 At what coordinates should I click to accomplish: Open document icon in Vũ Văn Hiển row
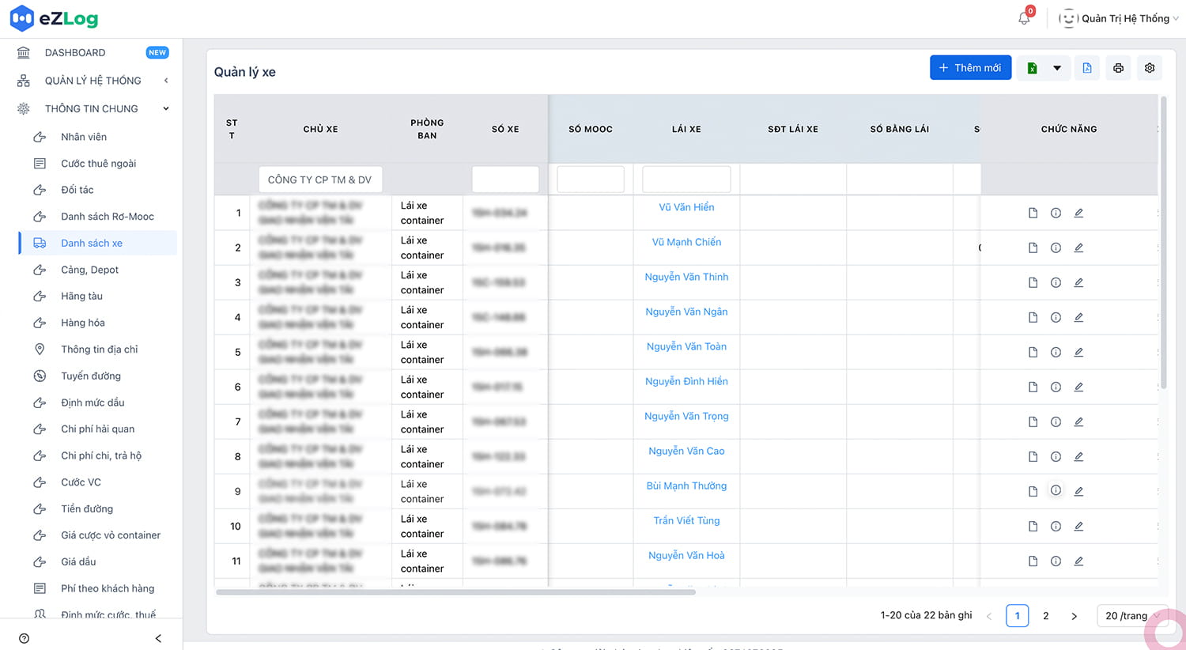[1033, 213]
